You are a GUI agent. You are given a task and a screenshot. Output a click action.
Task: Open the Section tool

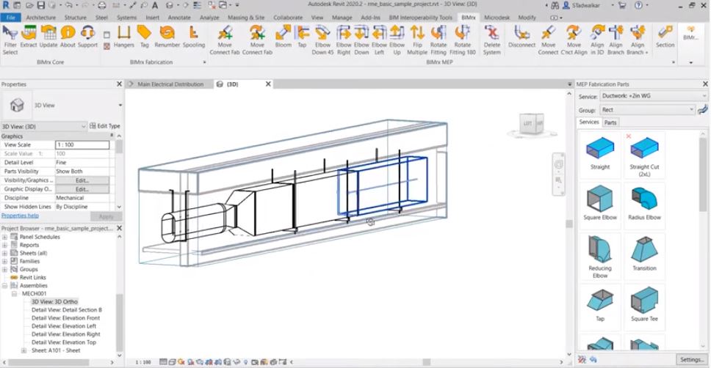(x=665, y=36)
